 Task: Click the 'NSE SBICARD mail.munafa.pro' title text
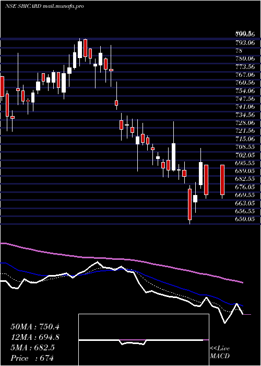(44, 6)
